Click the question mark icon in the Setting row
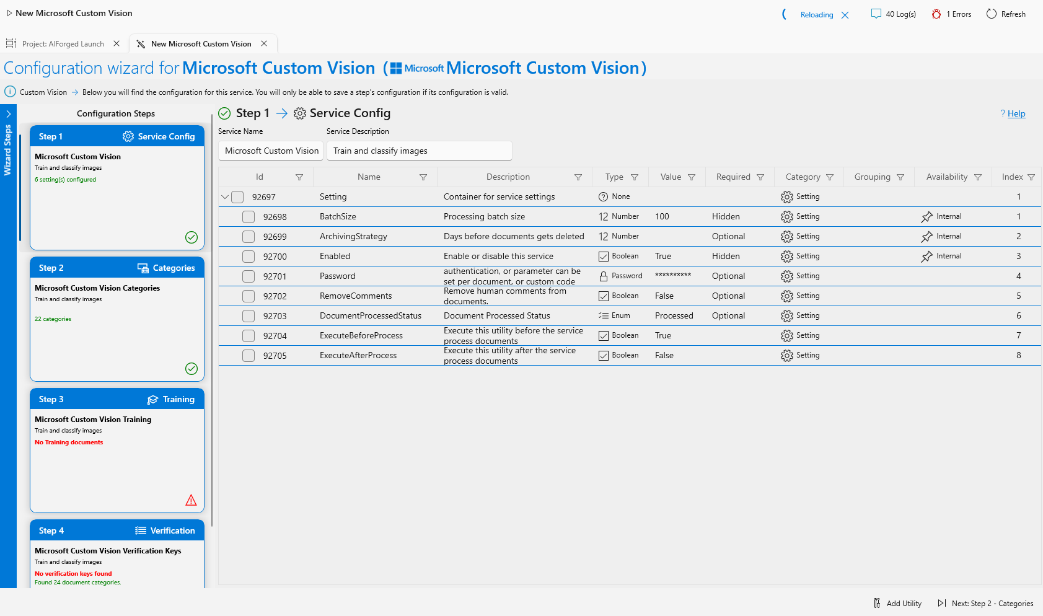The height and width of the screenshot is (616, 1043). tap(604, 197)
